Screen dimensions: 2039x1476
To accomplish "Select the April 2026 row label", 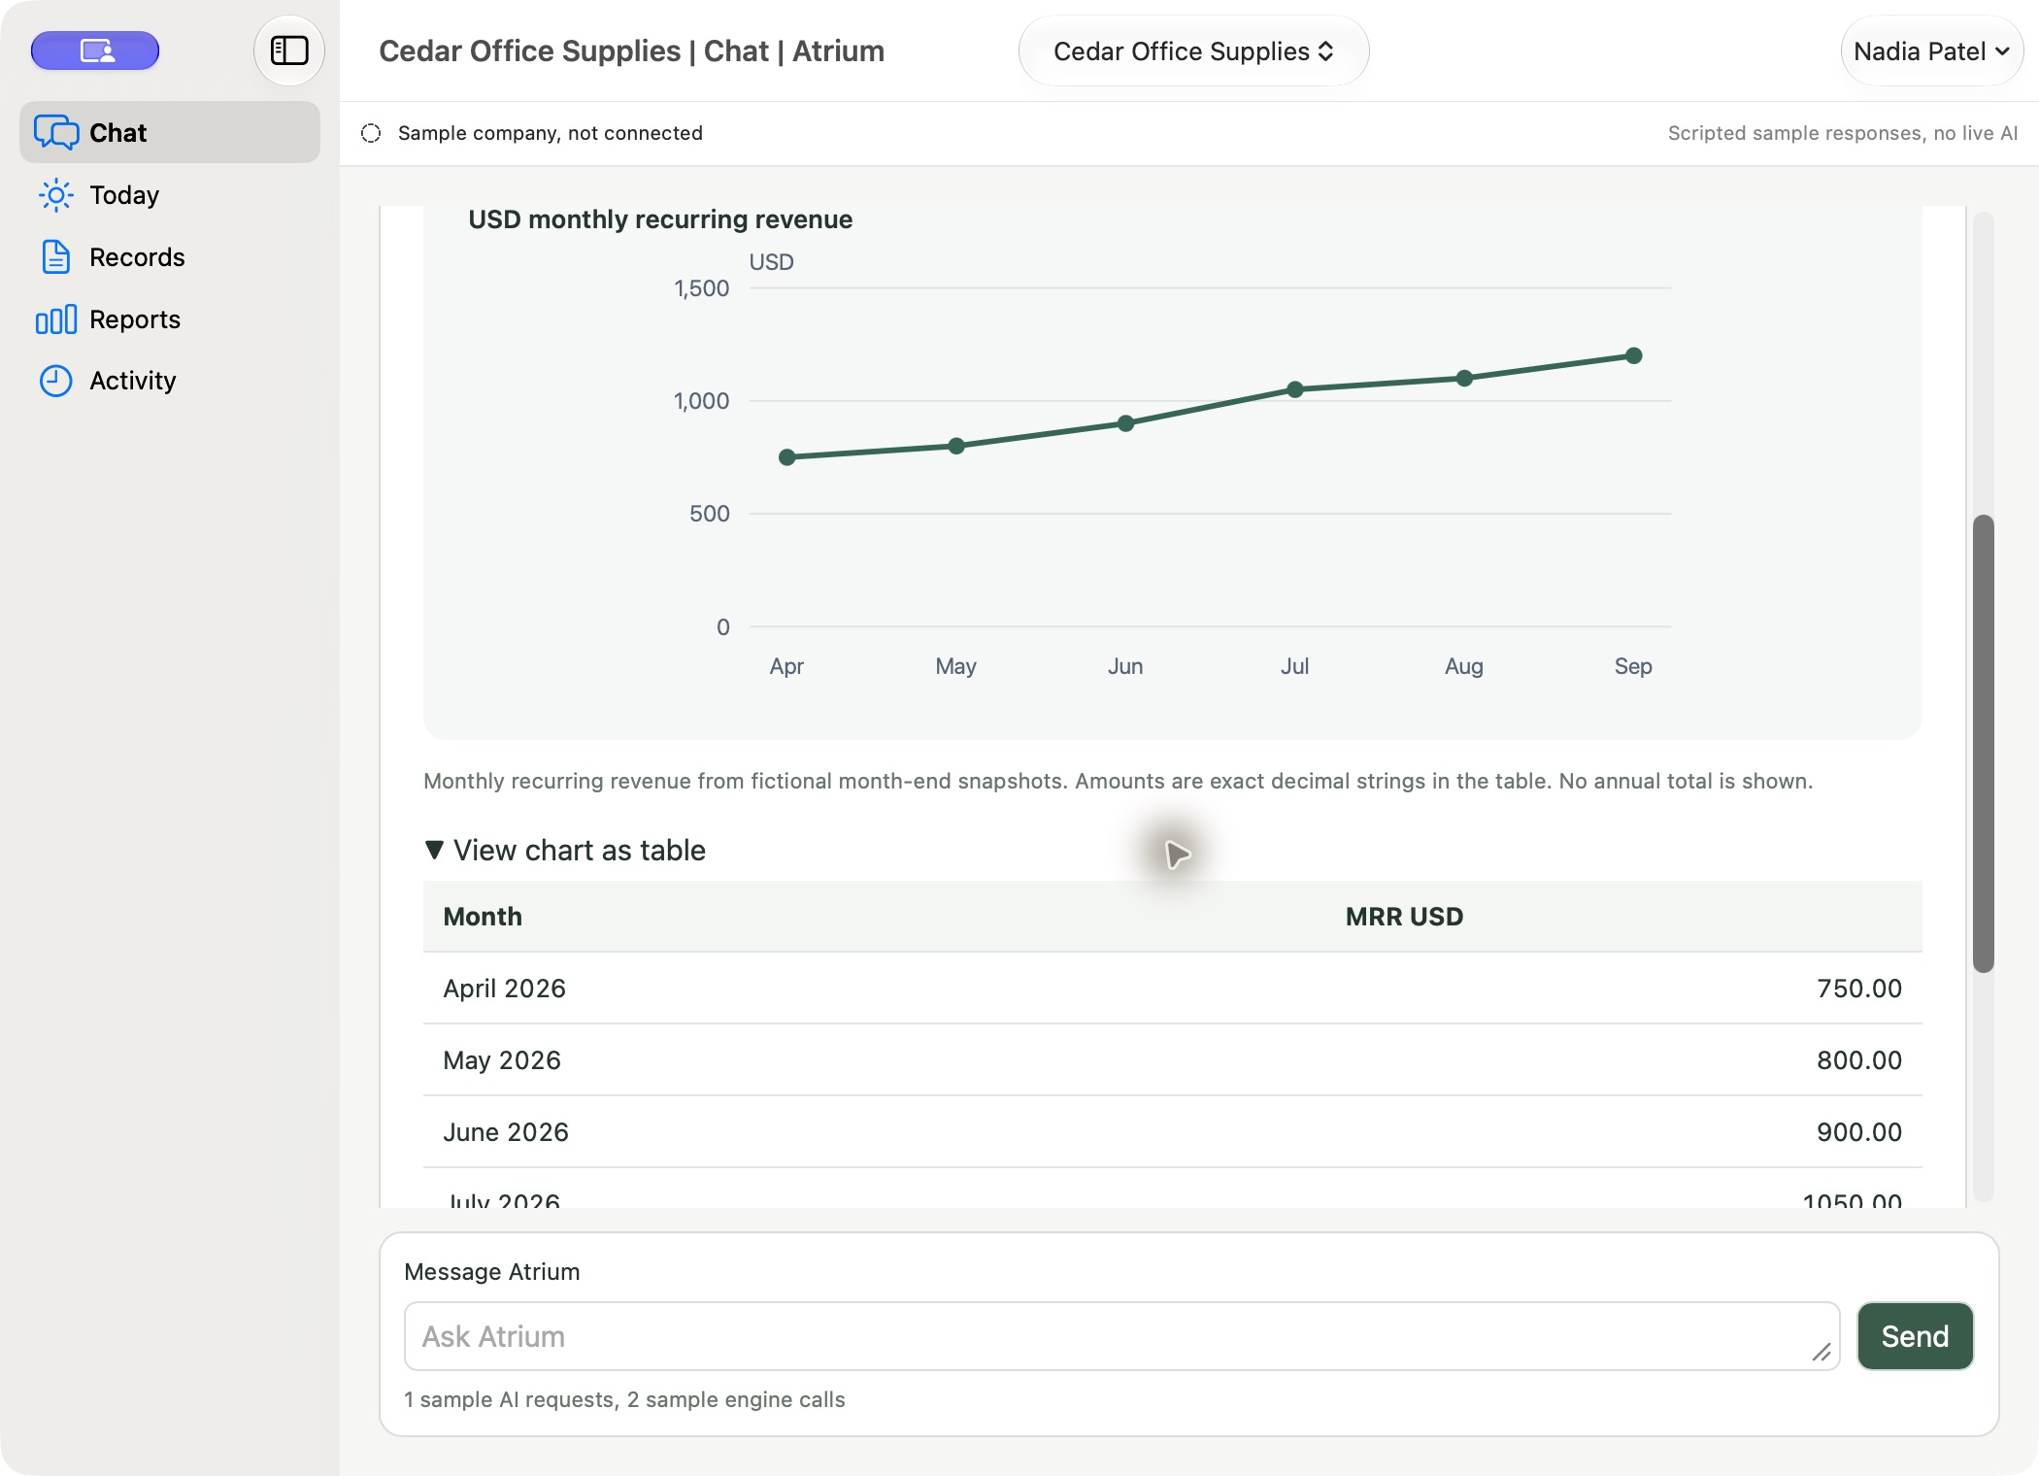I will pos(505,988).
